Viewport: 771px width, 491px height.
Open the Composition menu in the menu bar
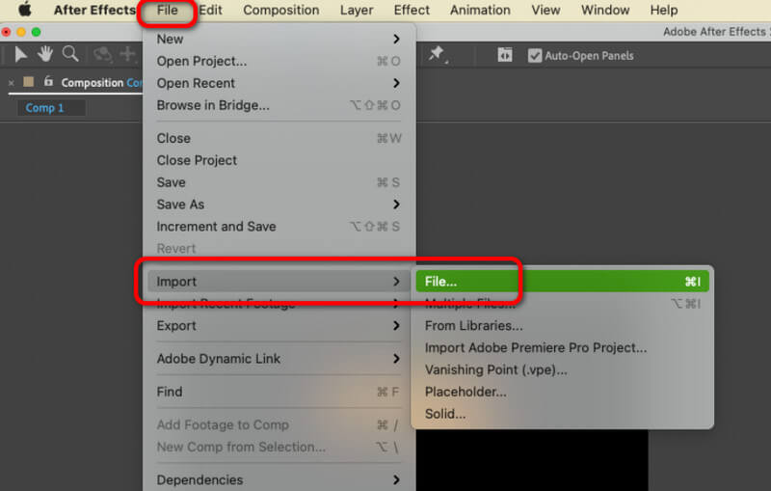pos(280,11)
